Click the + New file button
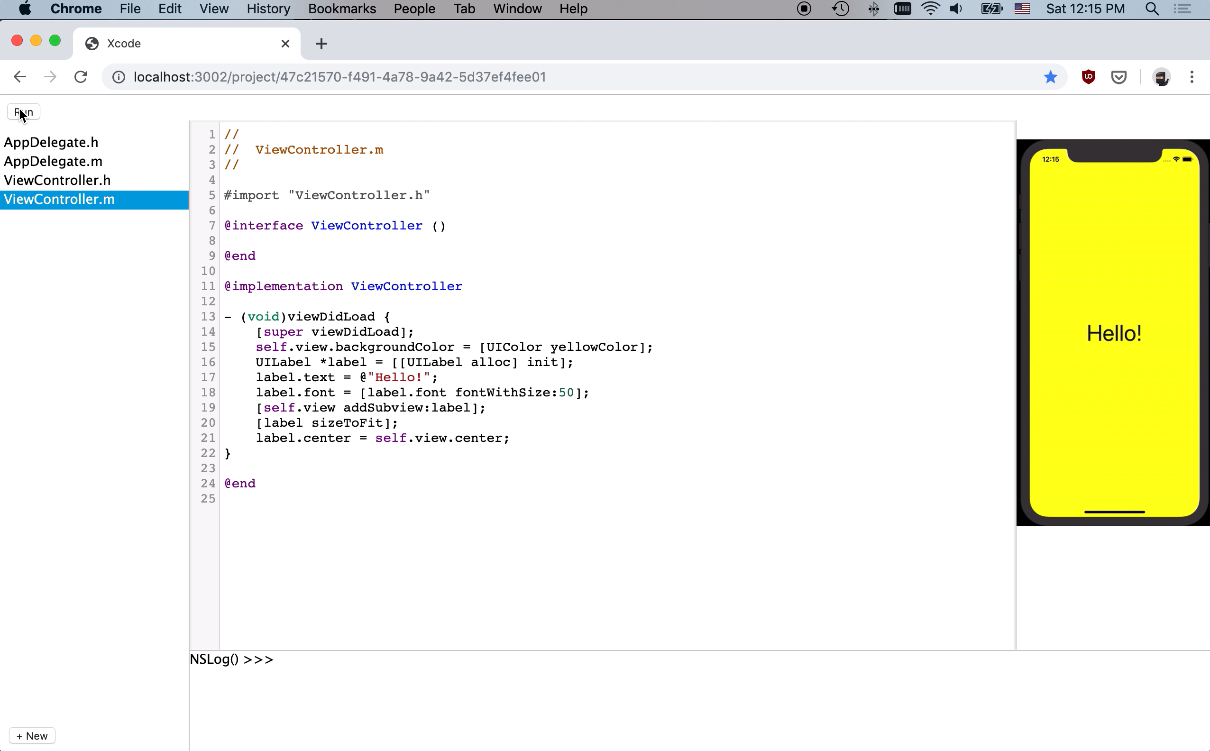The height and width of the screenshot is (751, 1210). (32, 736)
